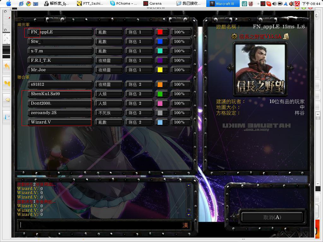Click the red IME language bar icon
The width and height of the screenshot is (323, 242).
click(251, 4)
